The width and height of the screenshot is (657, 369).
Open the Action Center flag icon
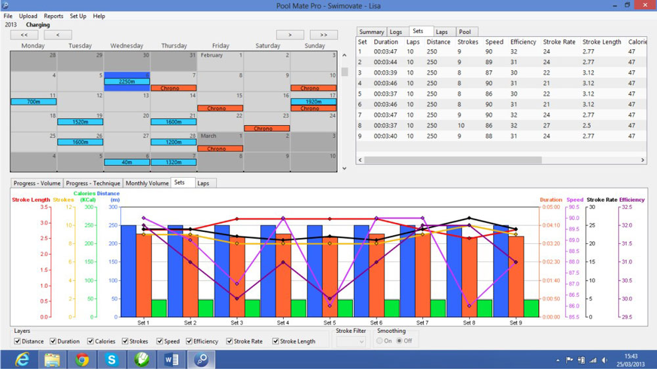pos(570,360)
